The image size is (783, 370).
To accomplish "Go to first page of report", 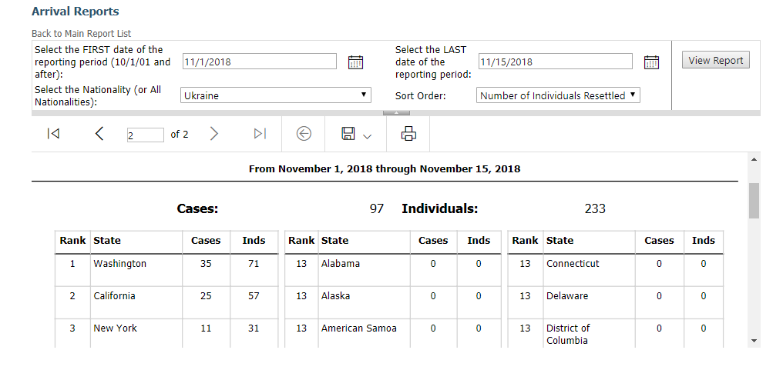I will pyautogui.click(x=53, y=134).
